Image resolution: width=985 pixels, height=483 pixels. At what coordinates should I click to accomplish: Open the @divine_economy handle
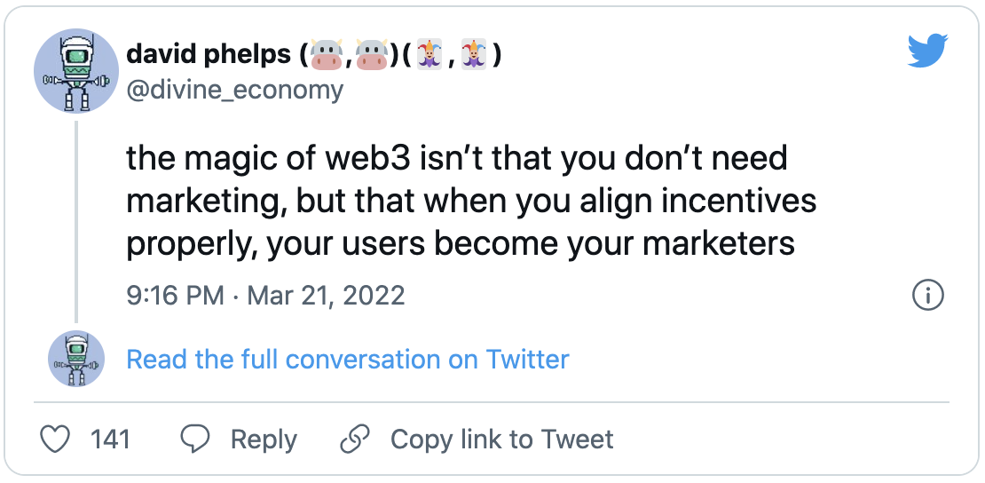pos(234,90)
